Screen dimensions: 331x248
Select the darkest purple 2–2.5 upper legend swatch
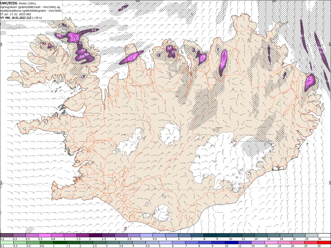click(x=95, y=235)
